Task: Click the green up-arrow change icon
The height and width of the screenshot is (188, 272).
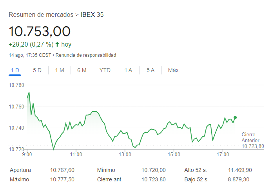Action: tap(57, 44)
